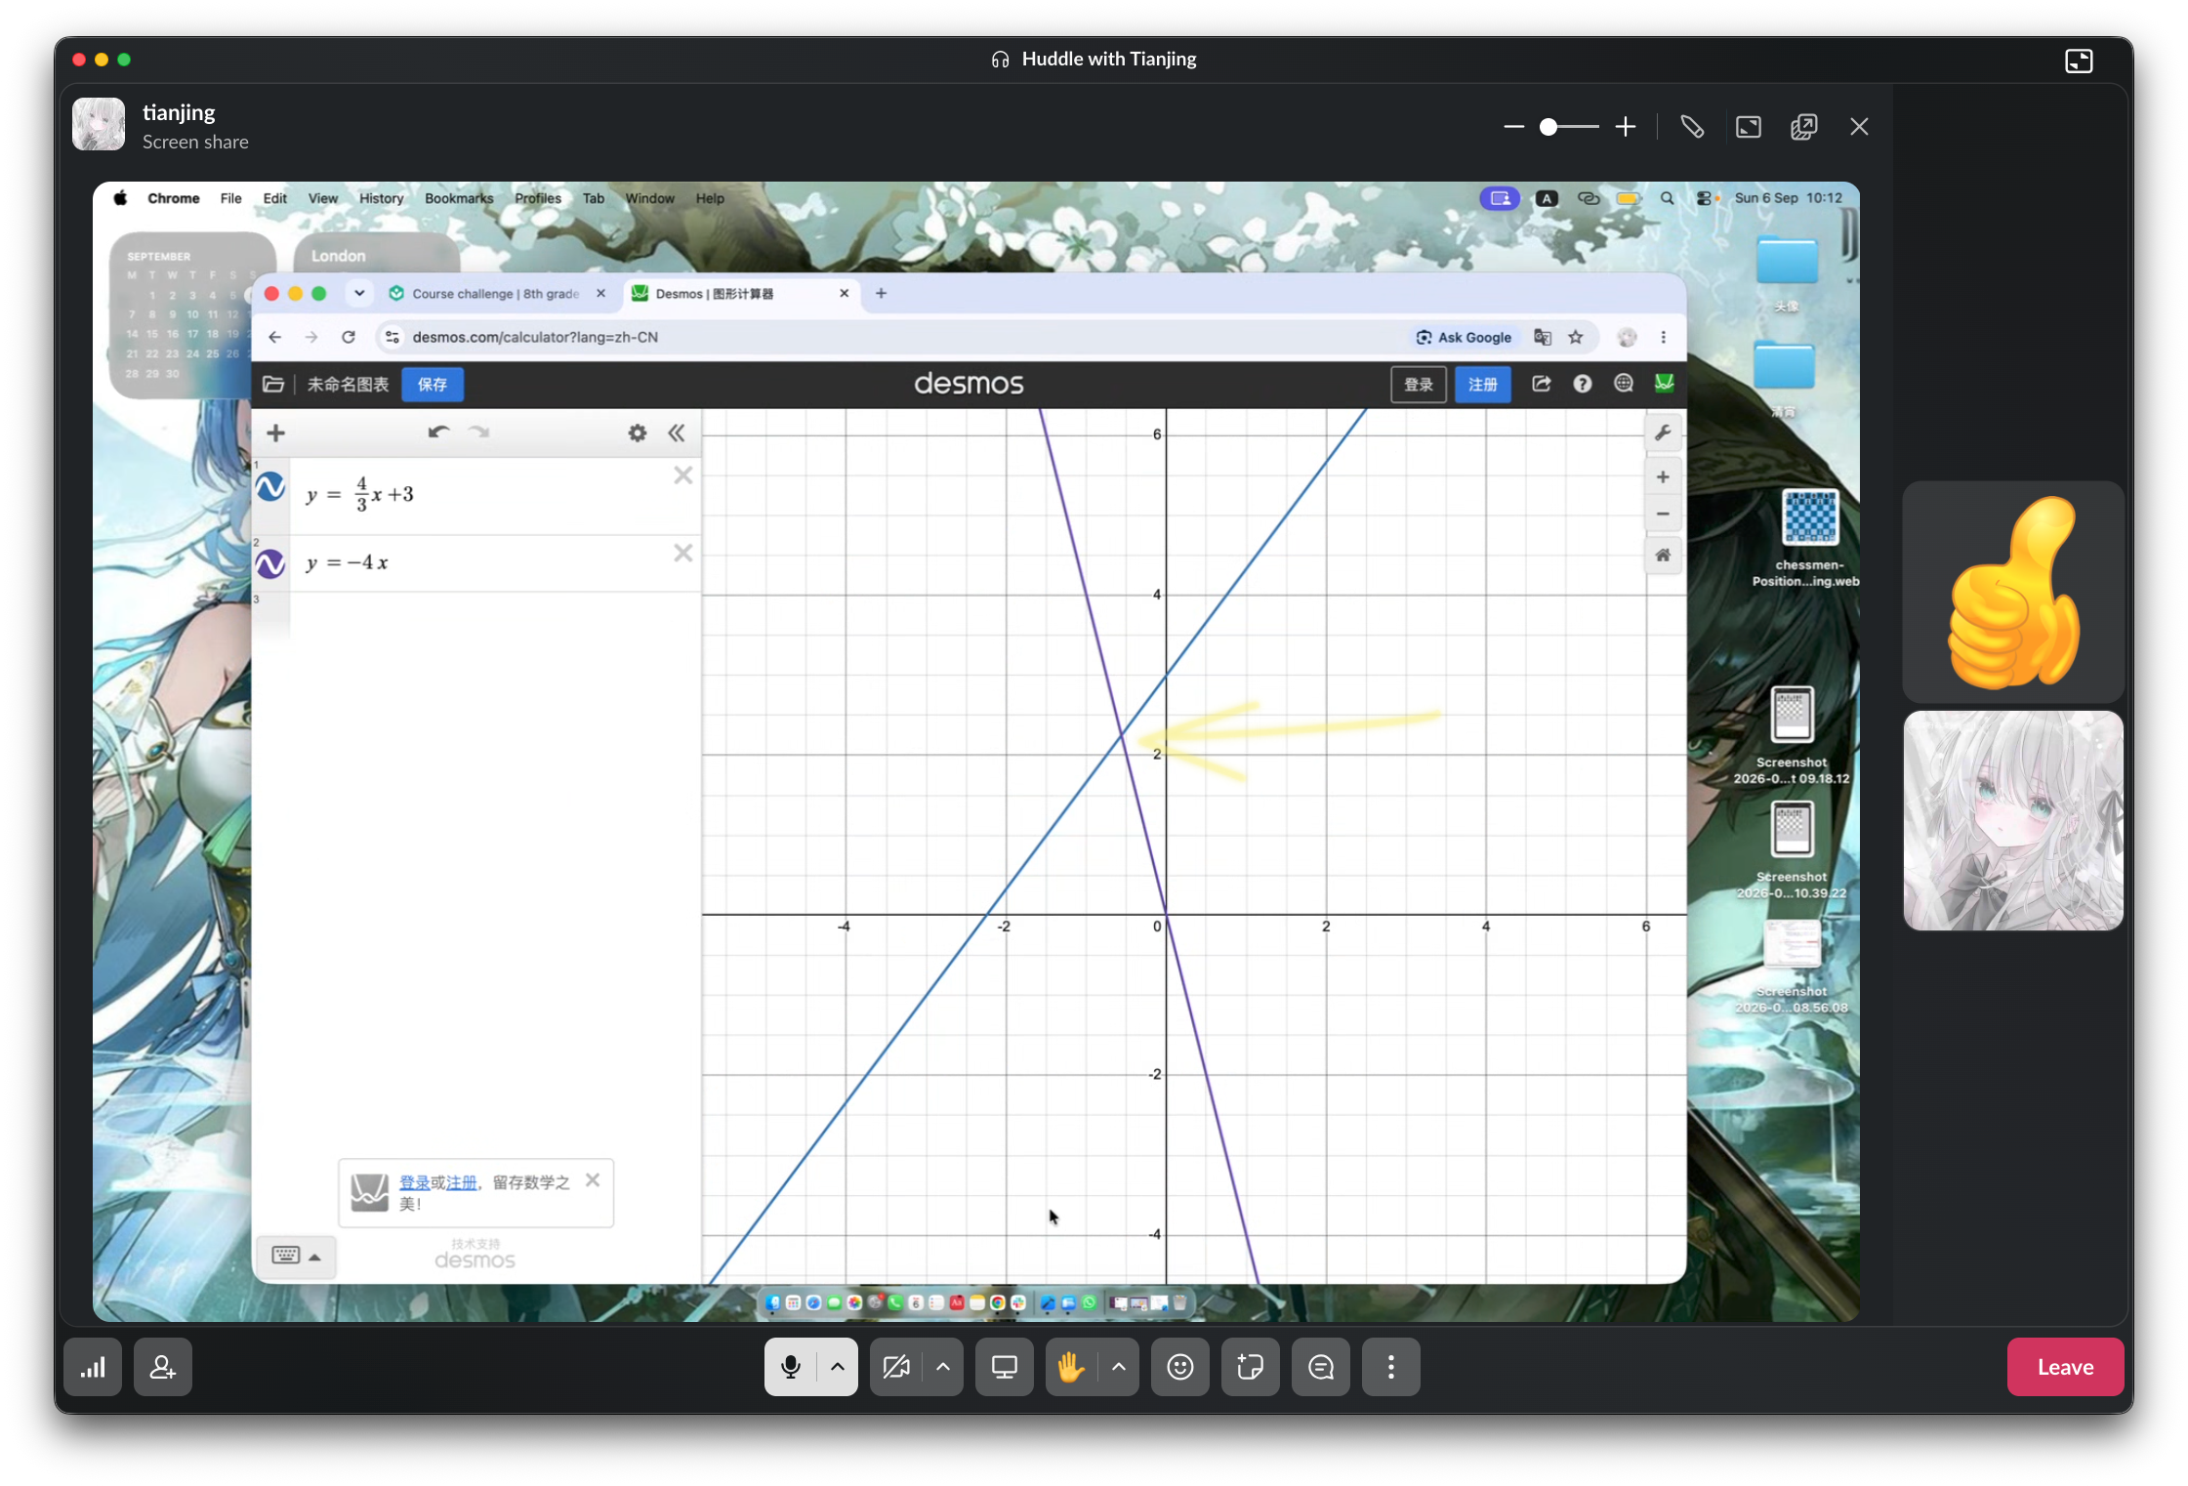The image size is (2188, 1486).
Task: Open a new Chrome tab with plus
Action: pyautogui.click(x=881, y=294)
